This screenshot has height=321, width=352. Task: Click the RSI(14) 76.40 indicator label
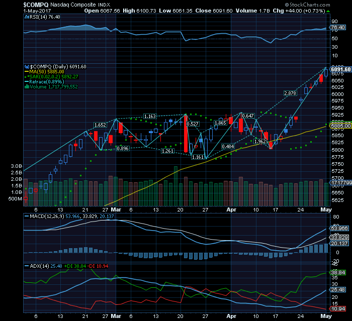[x=45, y=17]
